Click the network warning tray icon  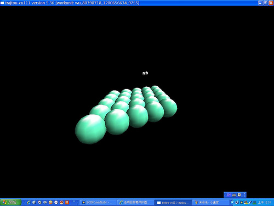[246, 202]
